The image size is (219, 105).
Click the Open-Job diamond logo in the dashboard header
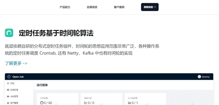click(9, 77)
